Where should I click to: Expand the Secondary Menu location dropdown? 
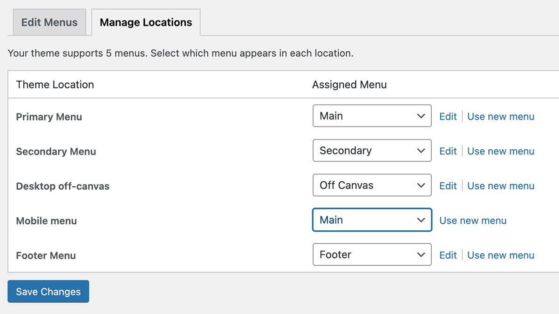[372, 151]
